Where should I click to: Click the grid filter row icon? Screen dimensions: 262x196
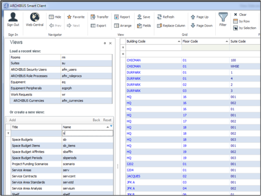pyautogui.click(x=123, y=48)
